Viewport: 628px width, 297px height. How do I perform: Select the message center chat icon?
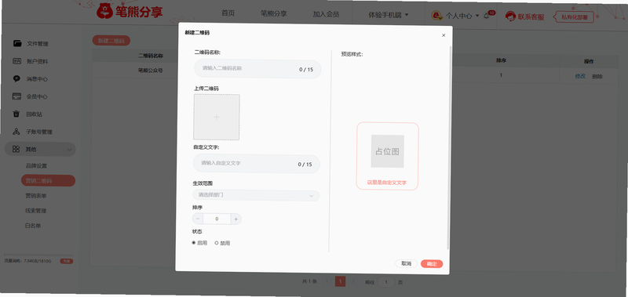coord(16,78)
